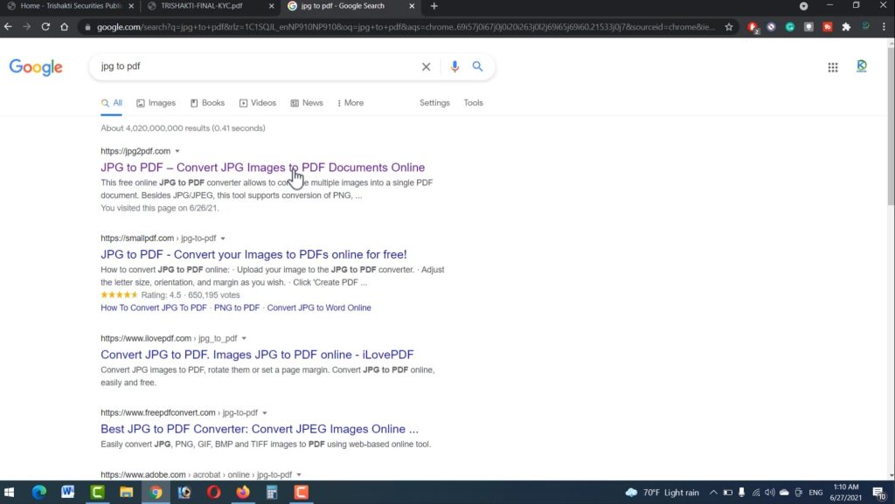Switch the ENG input language indicator
Screen dimensions: 895x504
815,492
